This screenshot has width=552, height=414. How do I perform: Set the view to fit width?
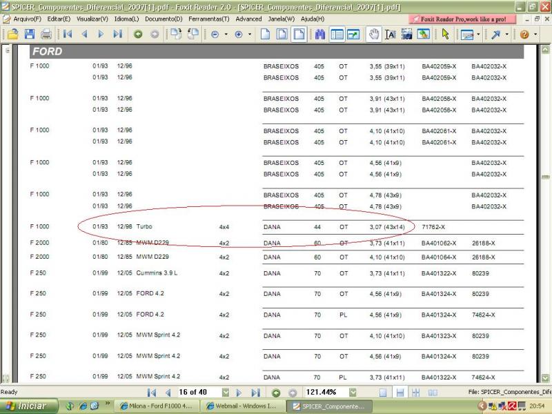(x=299, y=34)
